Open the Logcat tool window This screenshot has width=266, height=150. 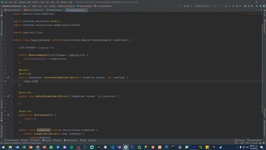[57, 140]
